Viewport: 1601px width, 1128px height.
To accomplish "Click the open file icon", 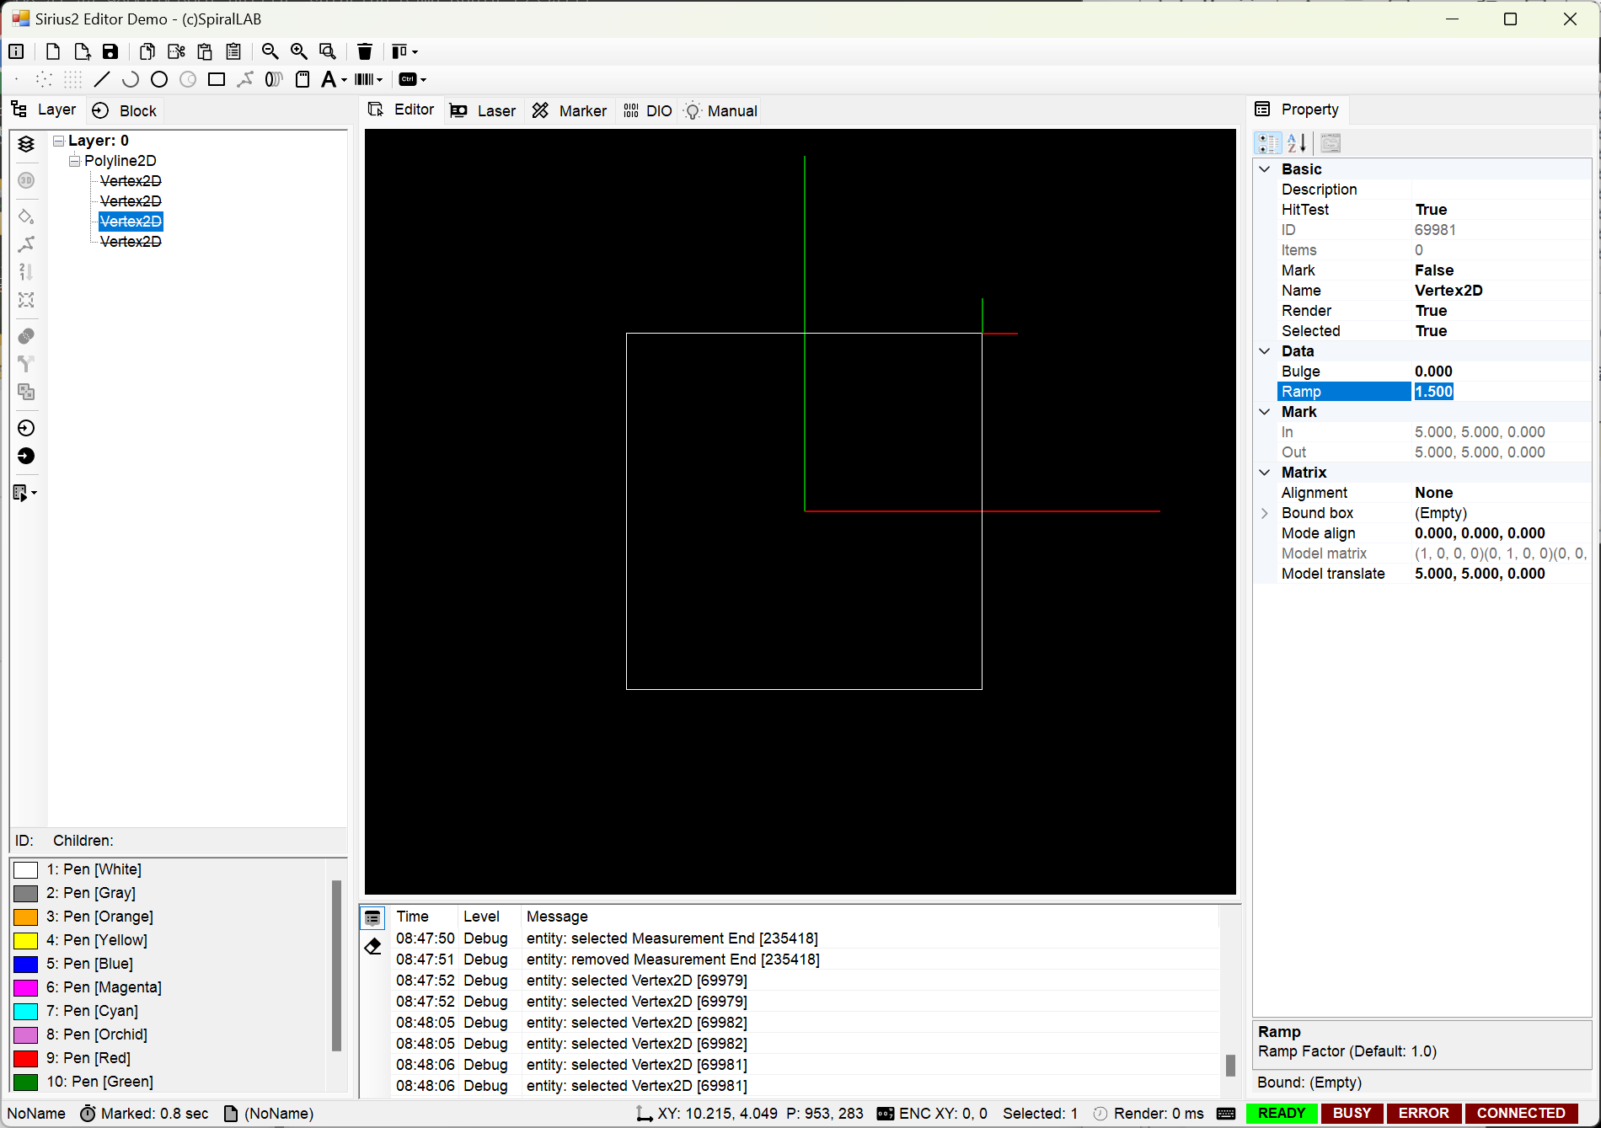I will point(82,51).
